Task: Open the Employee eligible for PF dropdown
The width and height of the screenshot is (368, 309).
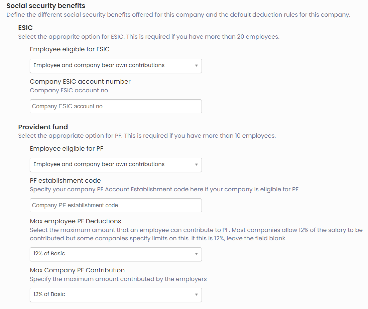Action: coord(115,165)
